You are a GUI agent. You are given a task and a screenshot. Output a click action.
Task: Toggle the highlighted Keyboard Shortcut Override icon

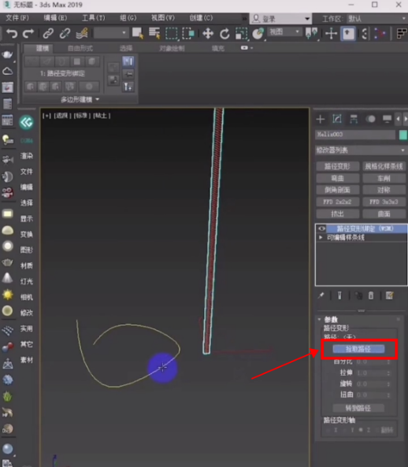pyautogui.click(x=348, y=33)
